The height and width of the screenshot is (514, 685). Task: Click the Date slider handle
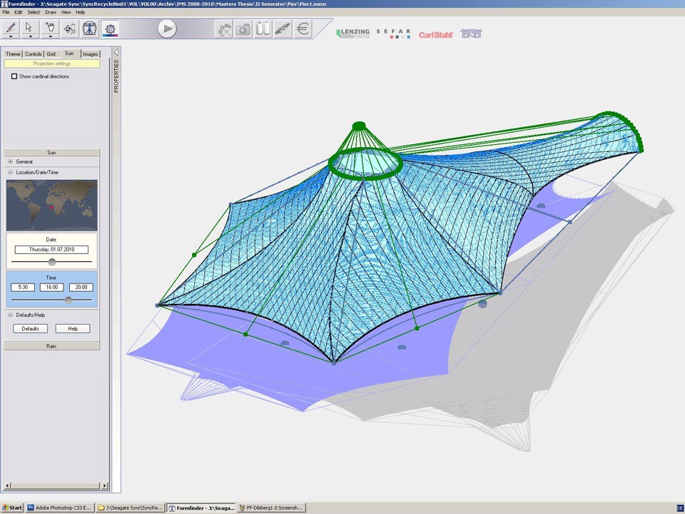[x=52, y=262]
